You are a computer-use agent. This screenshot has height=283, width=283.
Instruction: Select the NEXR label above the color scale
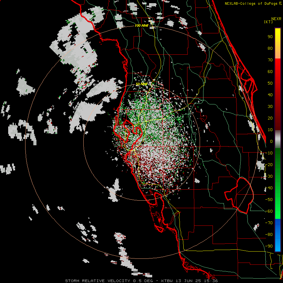[x=276, y=19]
